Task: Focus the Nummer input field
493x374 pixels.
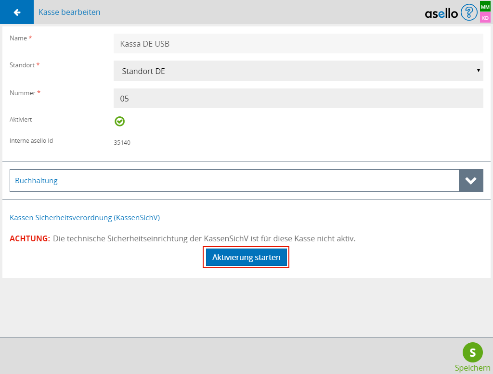Action: 298,99
